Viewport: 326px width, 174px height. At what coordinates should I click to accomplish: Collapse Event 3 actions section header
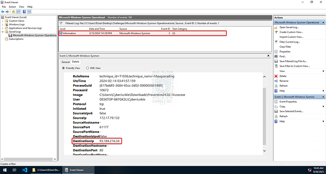point(323,97)
